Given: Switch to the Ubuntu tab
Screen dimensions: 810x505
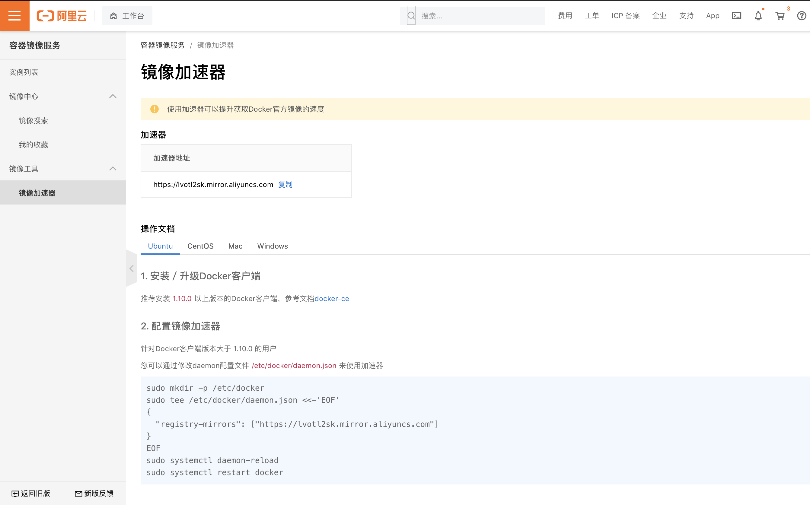Looking at the screenshot, I should click(160, 246).
